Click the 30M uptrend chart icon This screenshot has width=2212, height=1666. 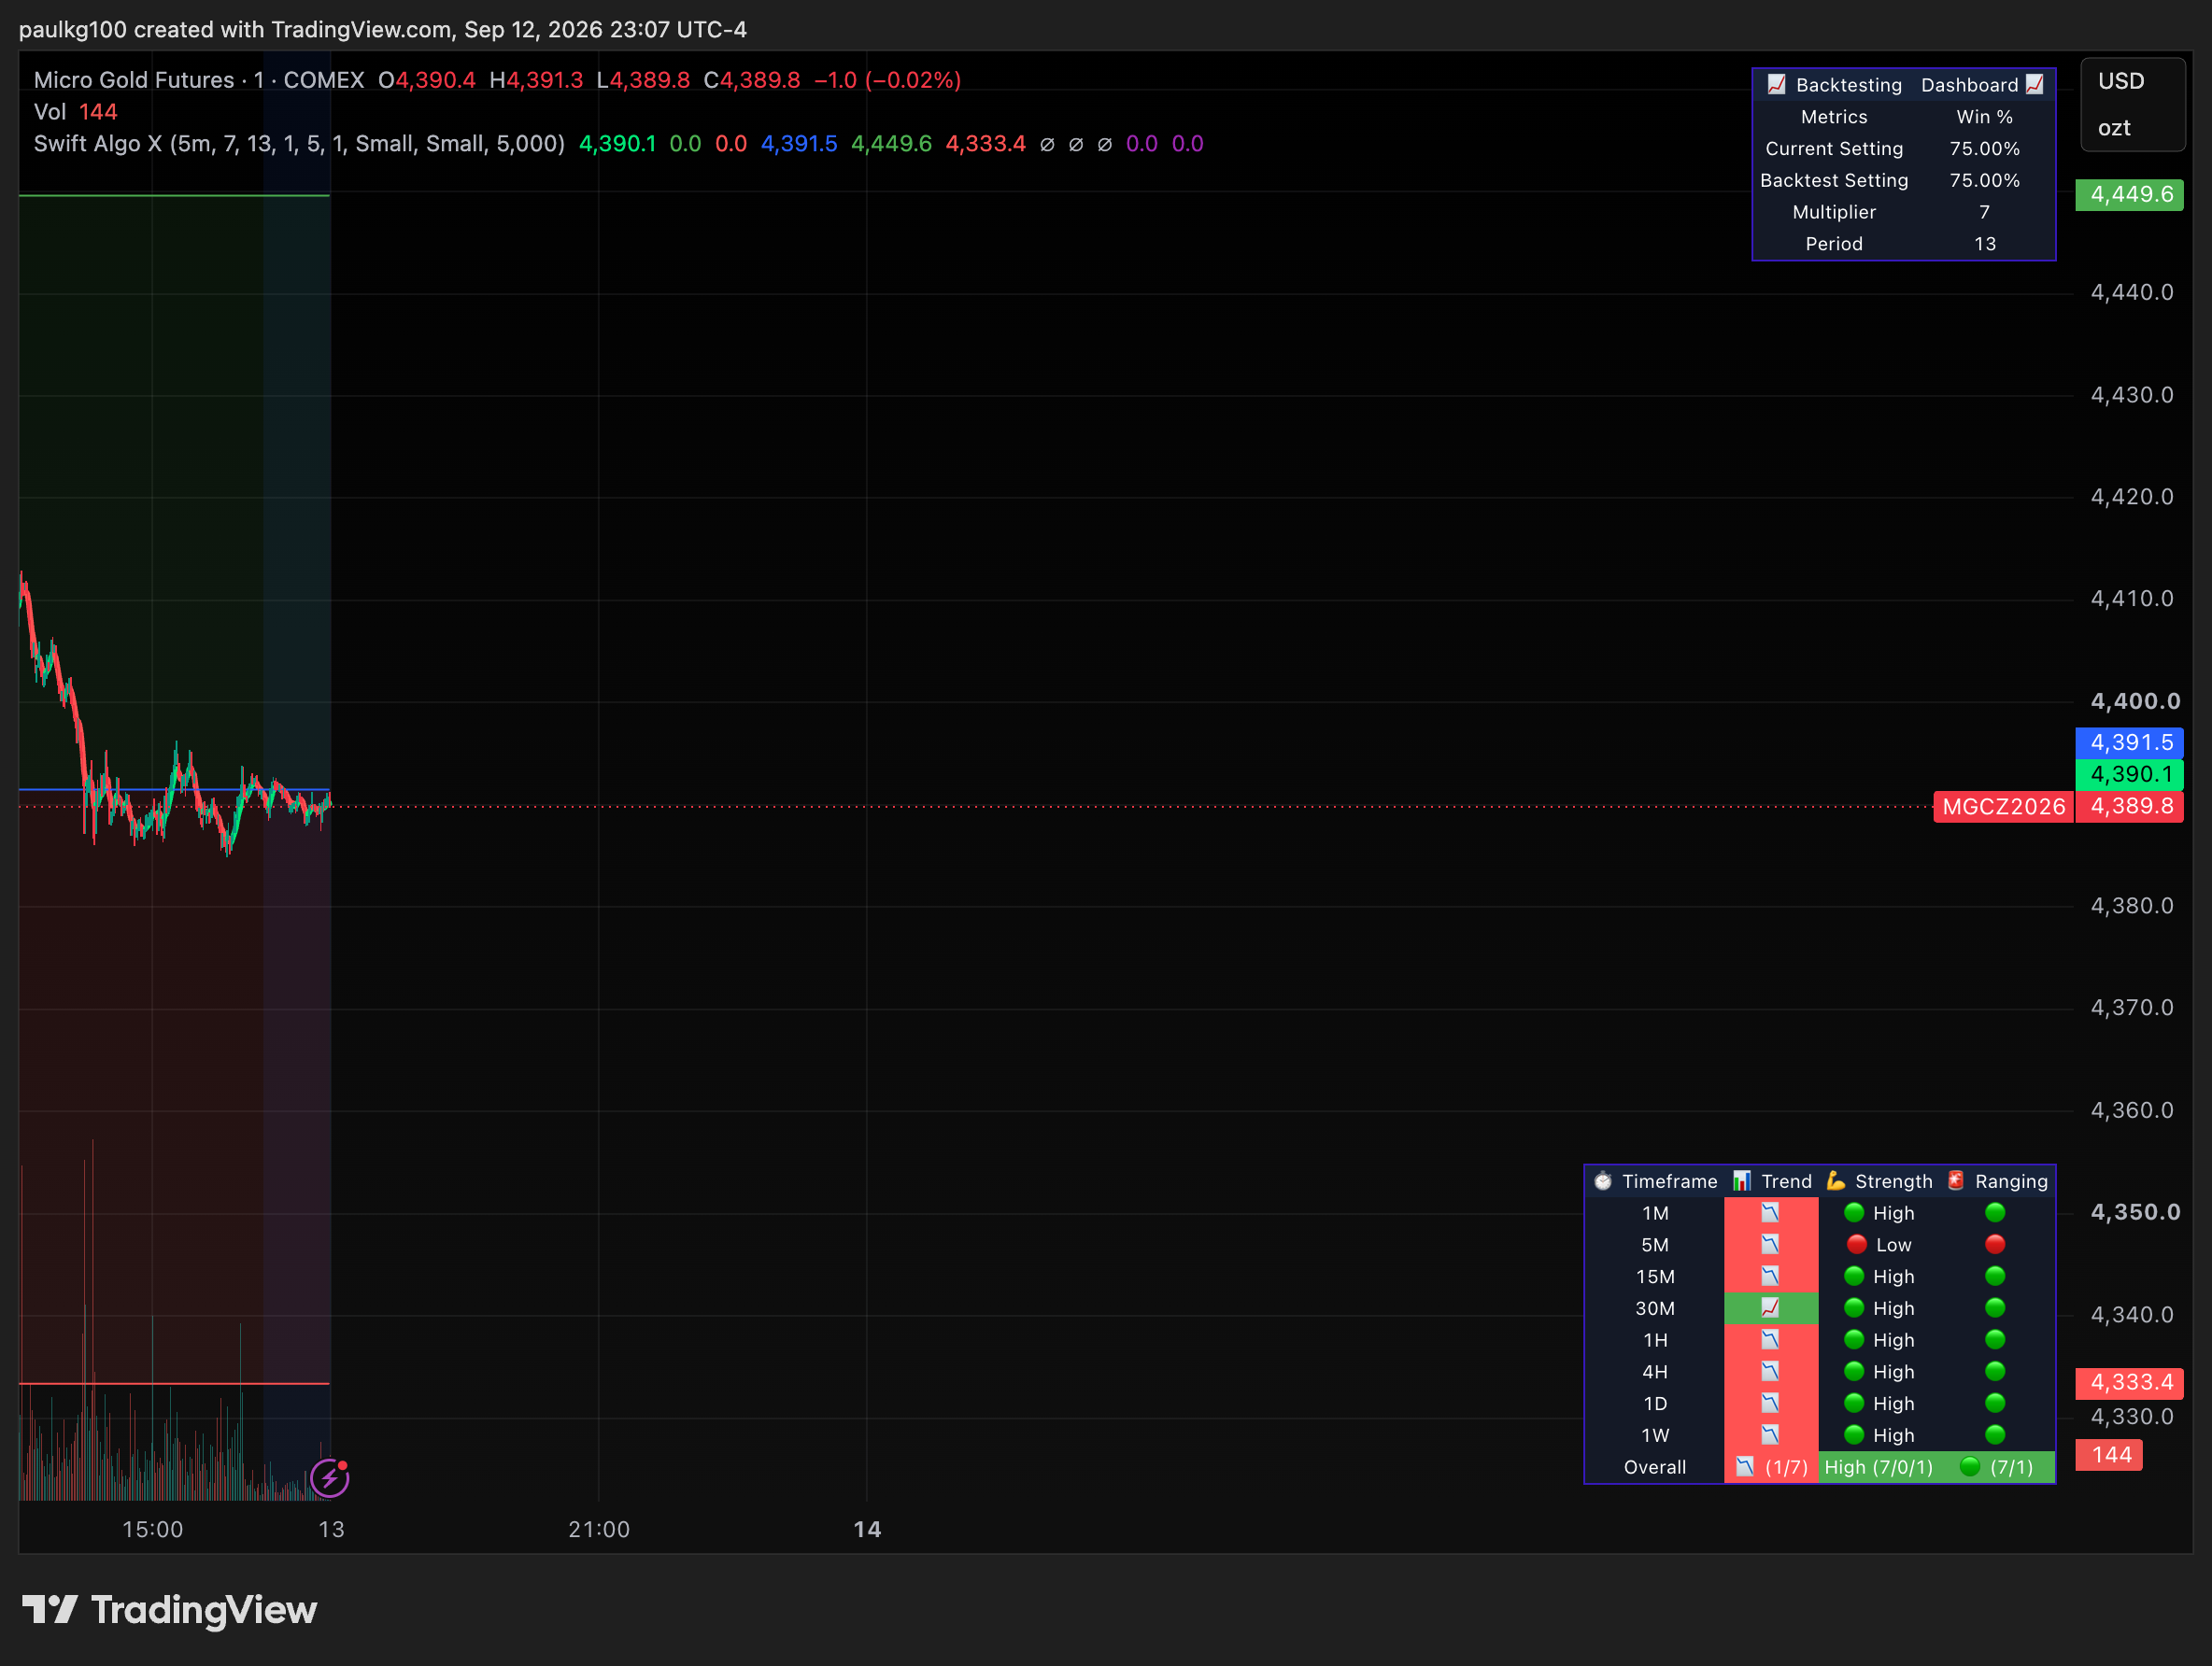point(1770,1308)
